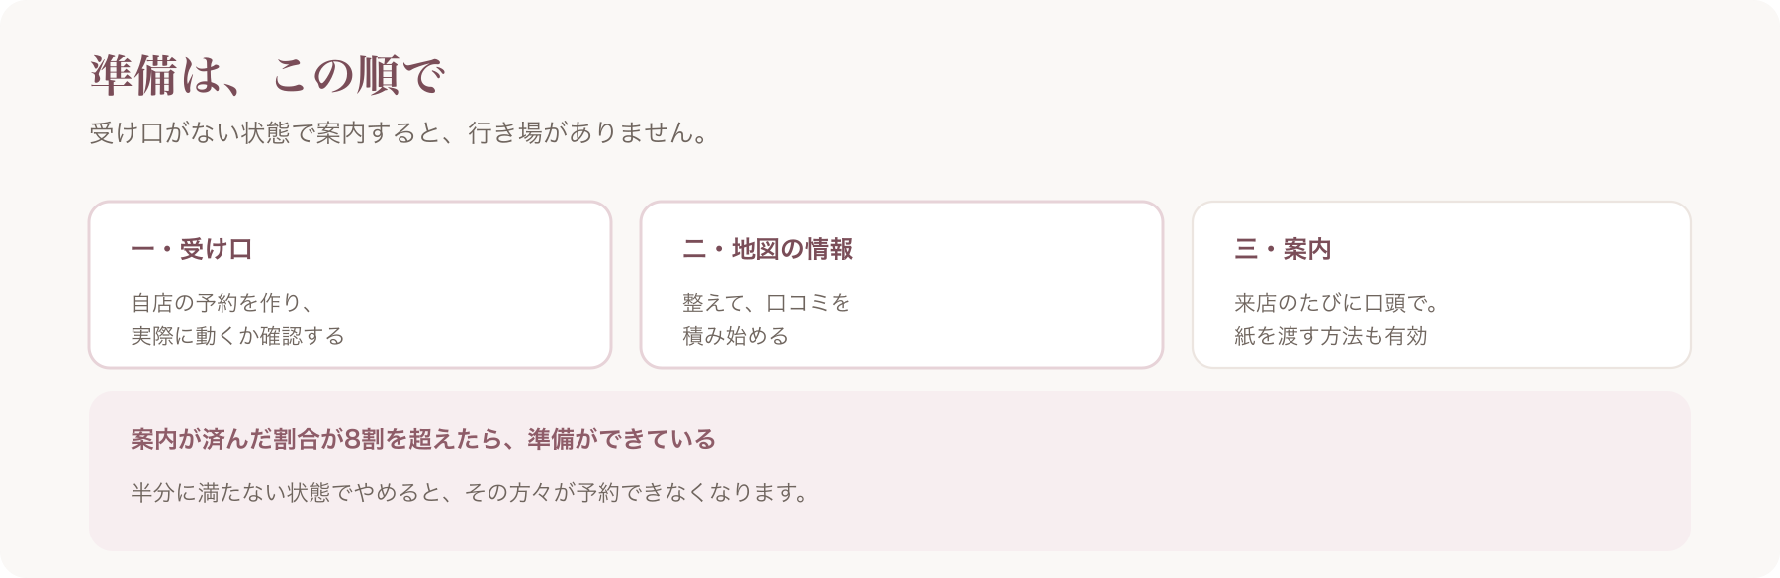The image size is (1780, 578).
Task: Open the 二・地図の情報 card
Action: 902,285
